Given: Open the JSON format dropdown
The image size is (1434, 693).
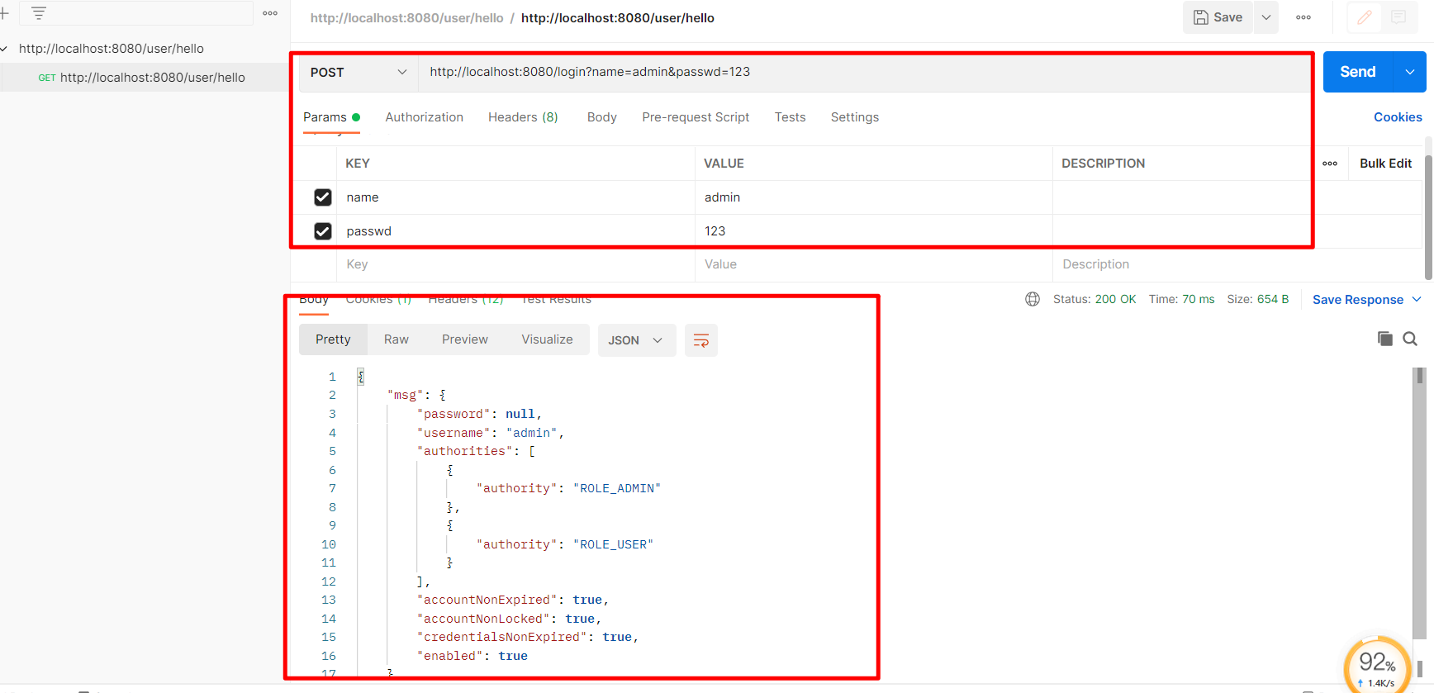Looking at the screenshot, I should pos(637,340).
